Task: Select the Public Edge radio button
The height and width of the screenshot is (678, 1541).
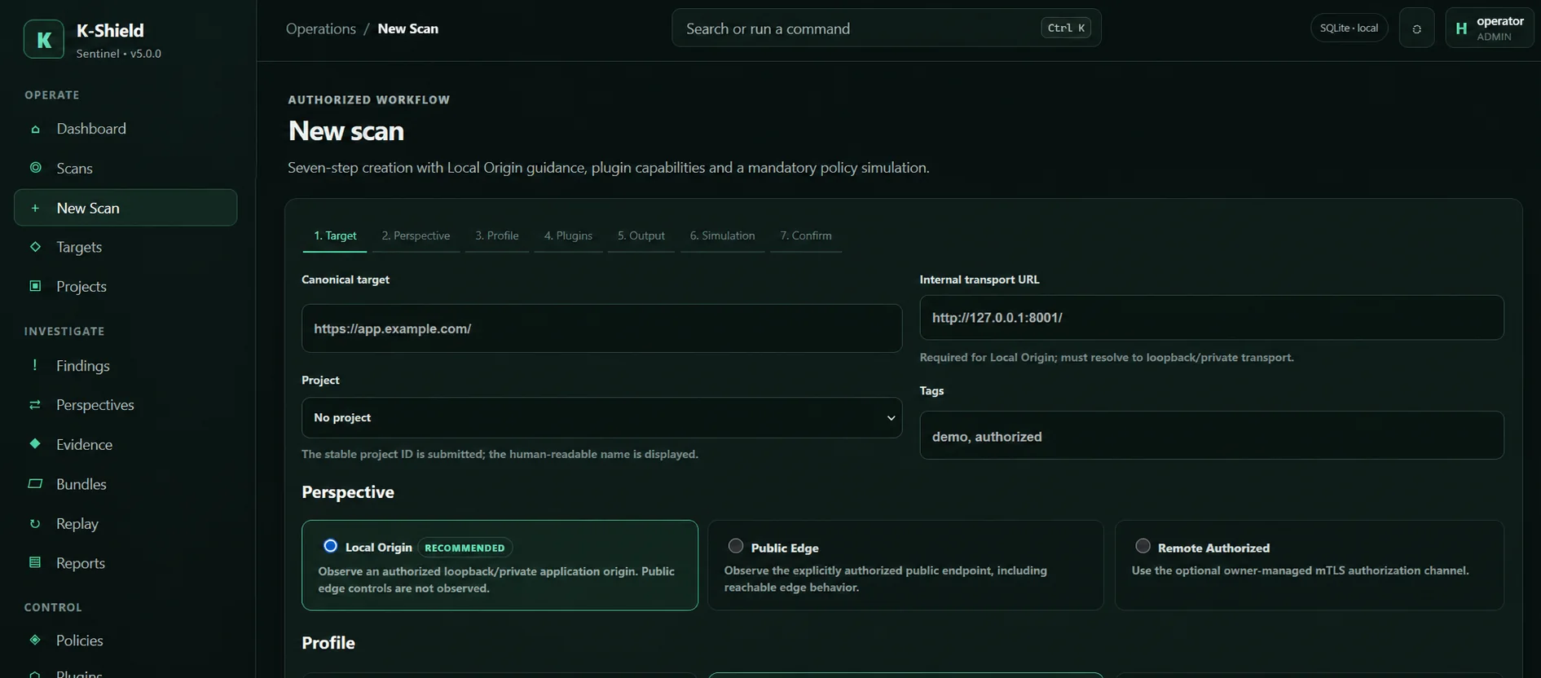Action: click(736, 546)
